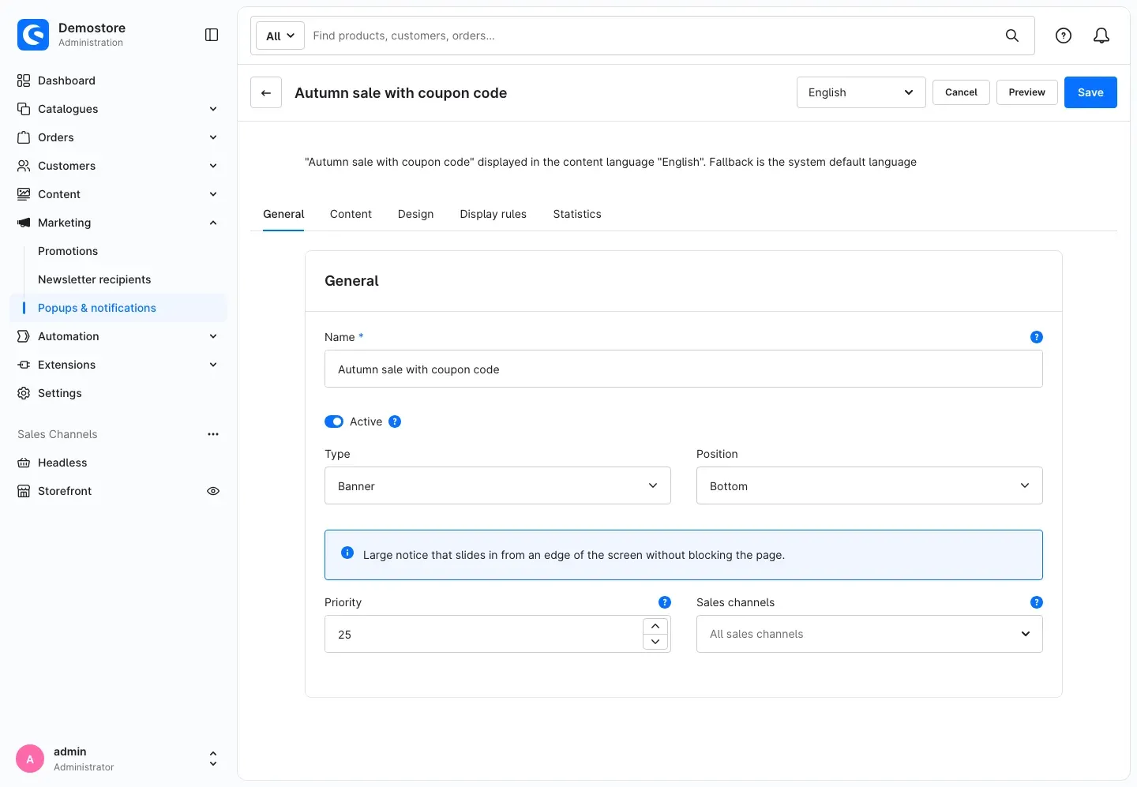Open Promotions in the sidebar
Image resolution: width=1137 pixels, height=787 pixels.
click(68, 251)
